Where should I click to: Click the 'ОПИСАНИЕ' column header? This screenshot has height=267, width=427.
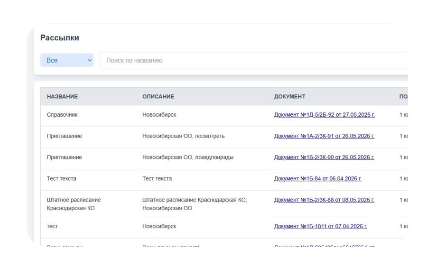158,96
